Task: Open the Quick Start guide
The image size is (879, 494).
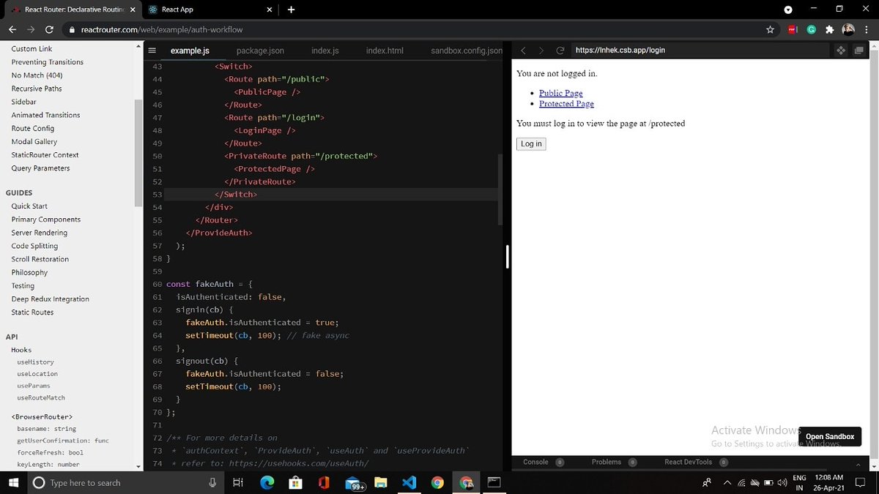Action: [x=29, y=206]
